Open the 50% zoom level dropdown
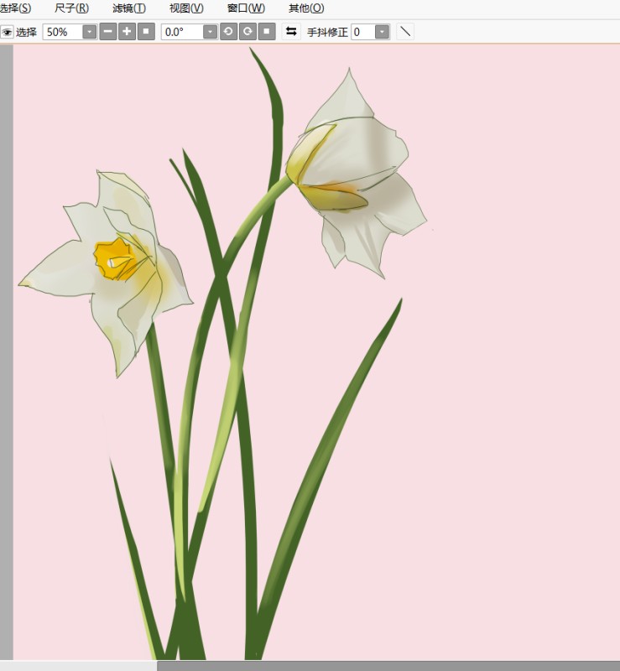 coord(89,32)
